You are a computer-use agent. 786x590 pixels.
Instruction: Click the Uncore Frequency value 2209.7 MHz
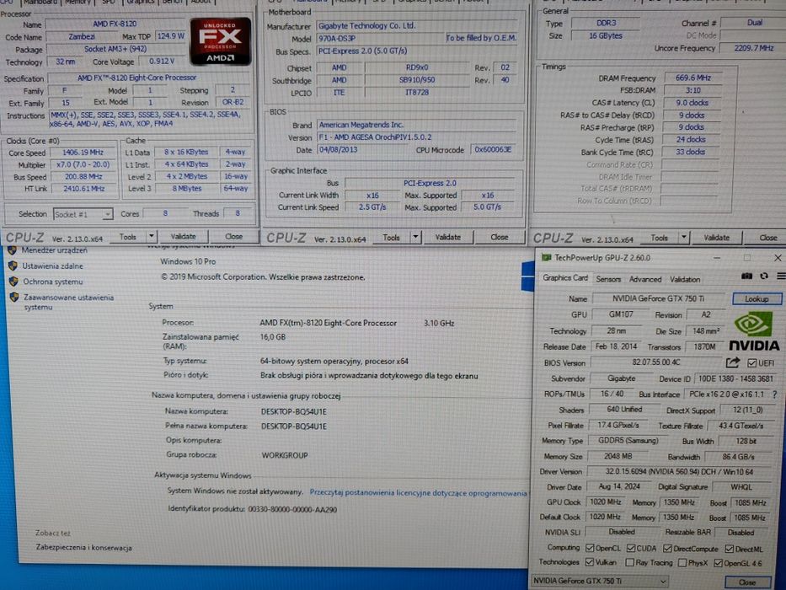(753, 48)
